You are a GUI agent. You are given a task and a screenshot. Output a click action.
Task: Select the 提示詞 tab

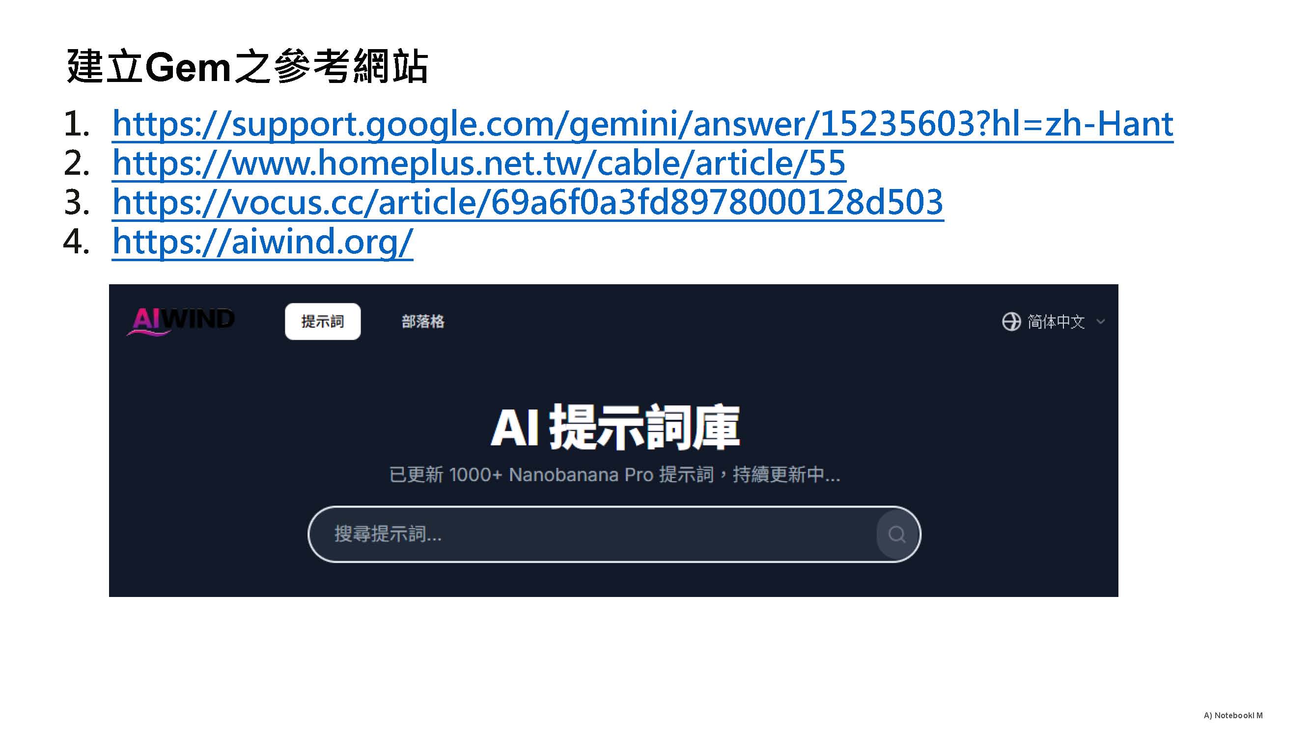tap(322, 321)
